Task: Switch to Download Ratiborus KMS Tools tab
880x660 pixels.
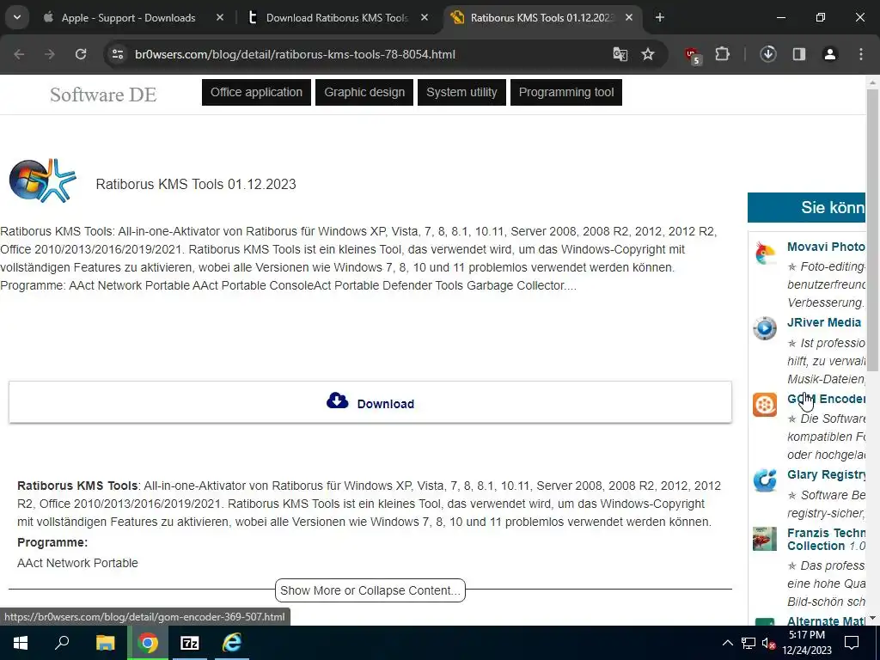Action: (337, 18)
